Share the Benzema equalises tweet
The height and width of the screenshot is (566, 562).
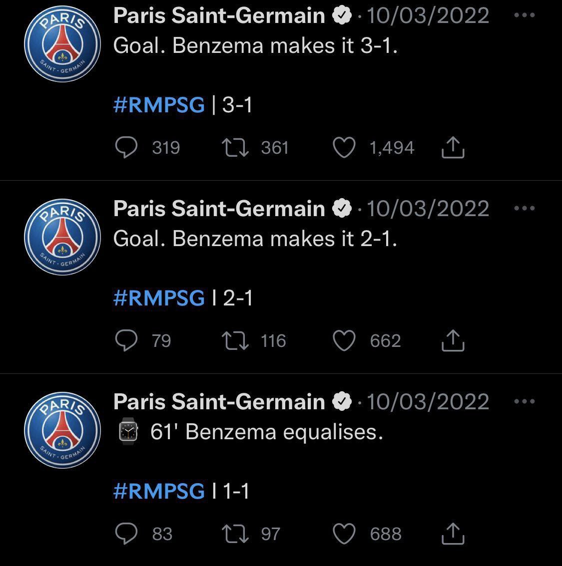pos(453,534)
